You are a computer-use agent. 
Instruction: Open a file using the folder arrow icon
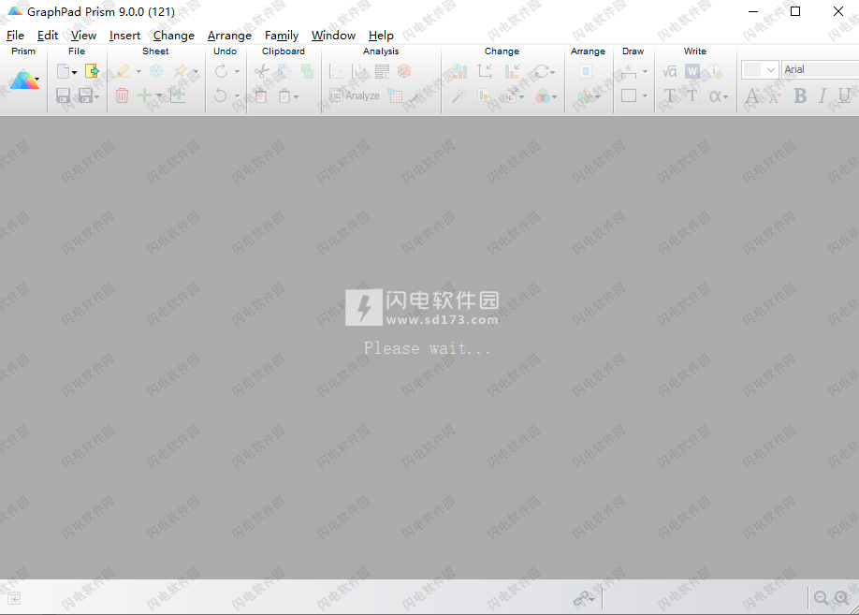click(92, 71)
